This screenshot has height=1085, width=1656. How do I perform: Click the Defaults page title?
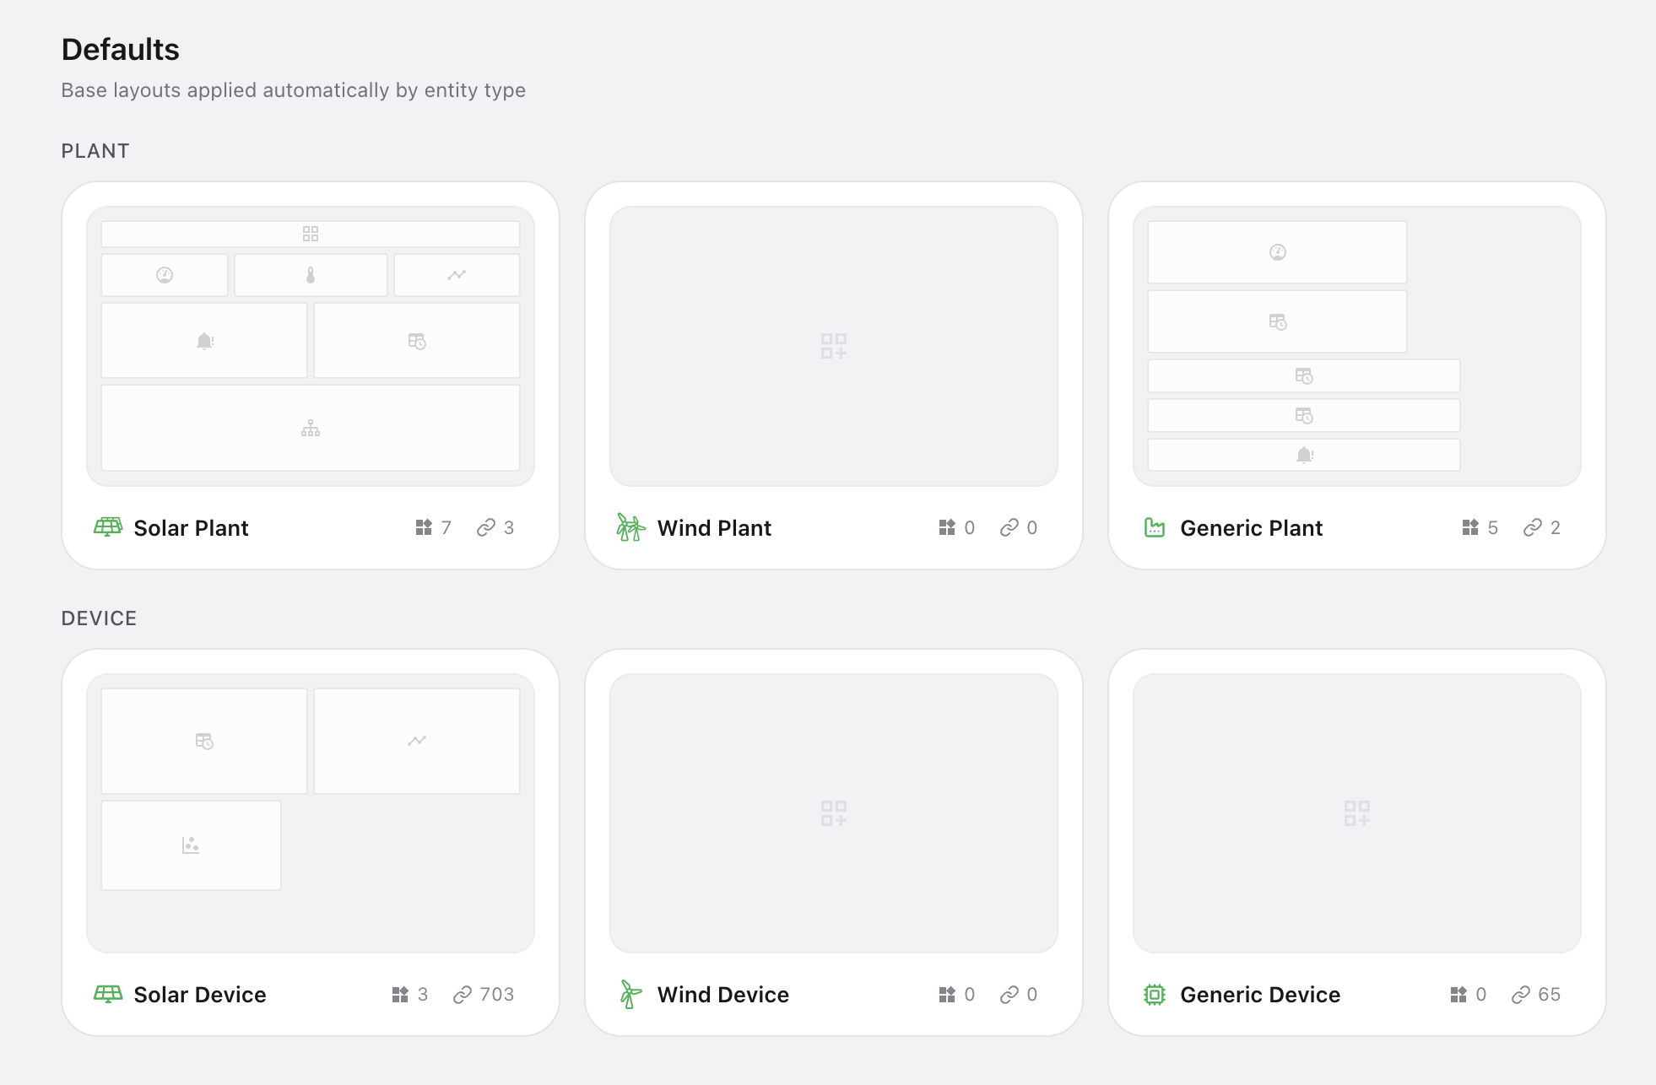click(x=121, y=50)
